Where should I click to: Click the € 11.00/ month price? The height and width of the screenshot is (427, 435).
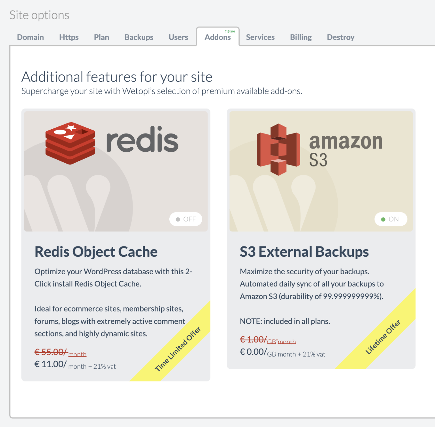coord(75,364)
